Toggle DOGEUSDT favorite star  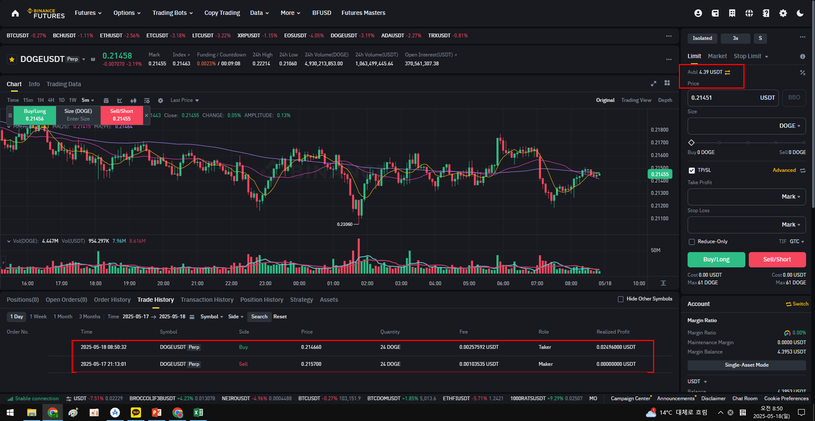pyautogui.click(x=12, y=59)
